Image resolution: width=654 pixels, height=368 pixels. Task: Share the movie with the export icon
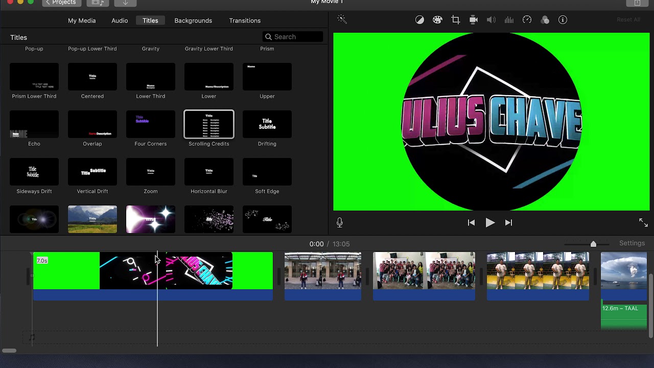click(x=637, y=3)
